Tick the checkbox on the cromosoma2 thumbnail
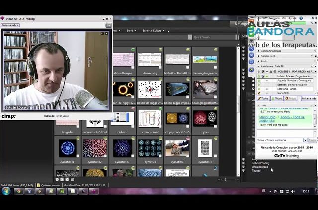318x210 pixels. [160, 126]
